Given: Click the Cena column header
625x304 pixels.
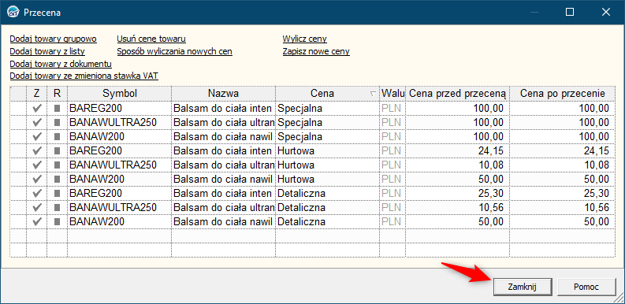Looking at the screenshot, I should click(x=328, y=94).
